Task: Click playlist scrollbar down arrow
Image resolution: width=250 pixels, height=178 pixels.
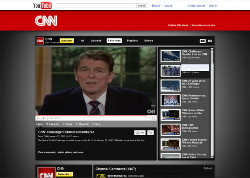Action: 212,157
